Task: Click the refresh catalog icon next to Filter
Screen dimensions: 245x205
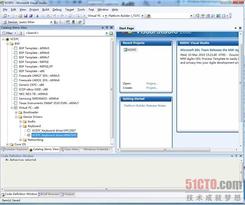Action: pyautogui.click(x=21, y=33)
